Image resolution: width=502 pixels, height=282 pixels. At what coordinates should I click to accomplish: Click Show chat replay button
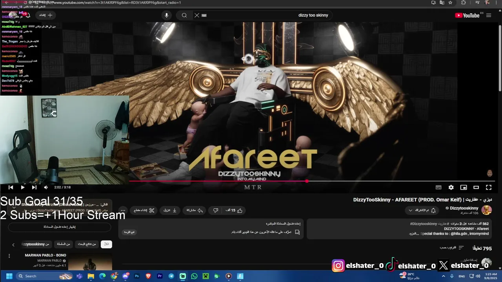(x=60, y=227)
